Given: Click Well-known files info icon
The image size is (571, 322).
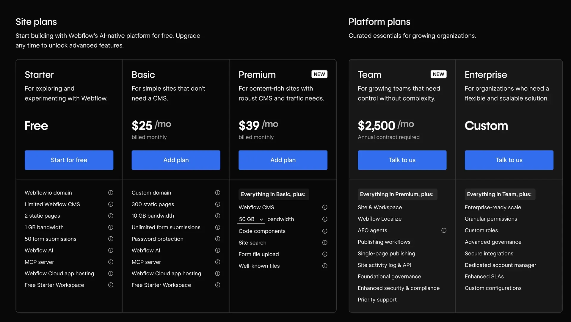Looking at the screenshot, I should click(325, 266).
